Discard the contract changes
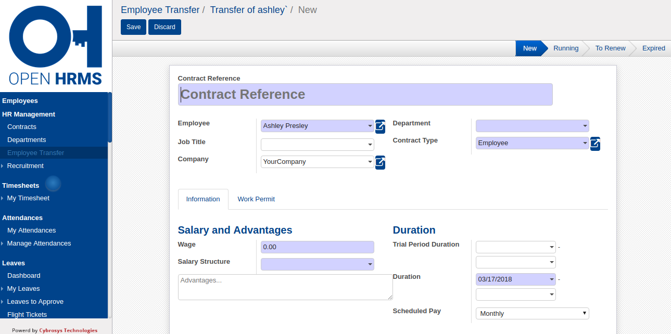The image size is (671, 334). [164, 27]
